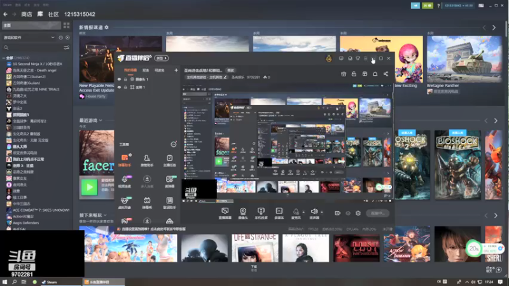
Task: Open the 房管助手 tool
Action: click(x=147, y=161)
